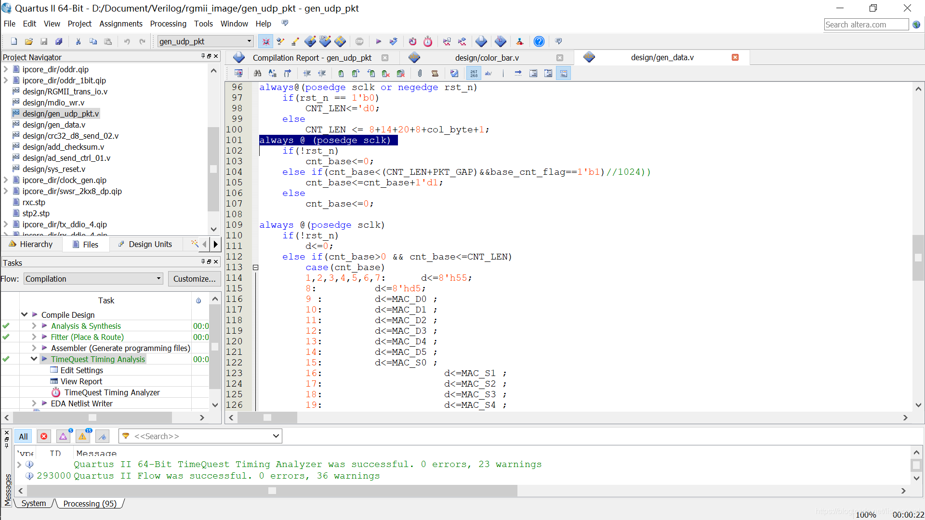Click the Open file folder icon
This screenshot has width=925, height=520.
(x=29, y=41)
